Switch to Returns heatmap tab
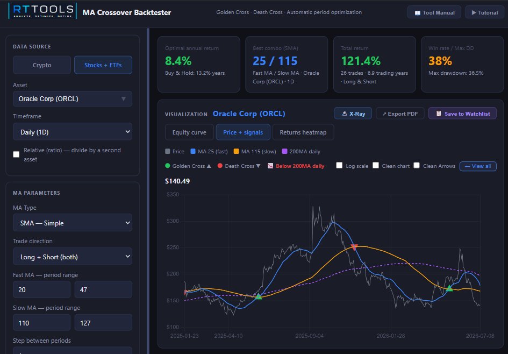 [303, 132]
